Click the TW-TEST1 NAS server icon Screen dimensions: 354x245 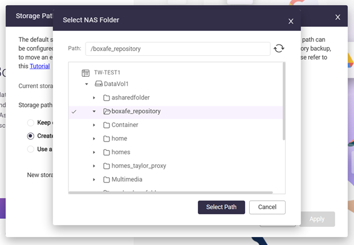tap(86, 73)
